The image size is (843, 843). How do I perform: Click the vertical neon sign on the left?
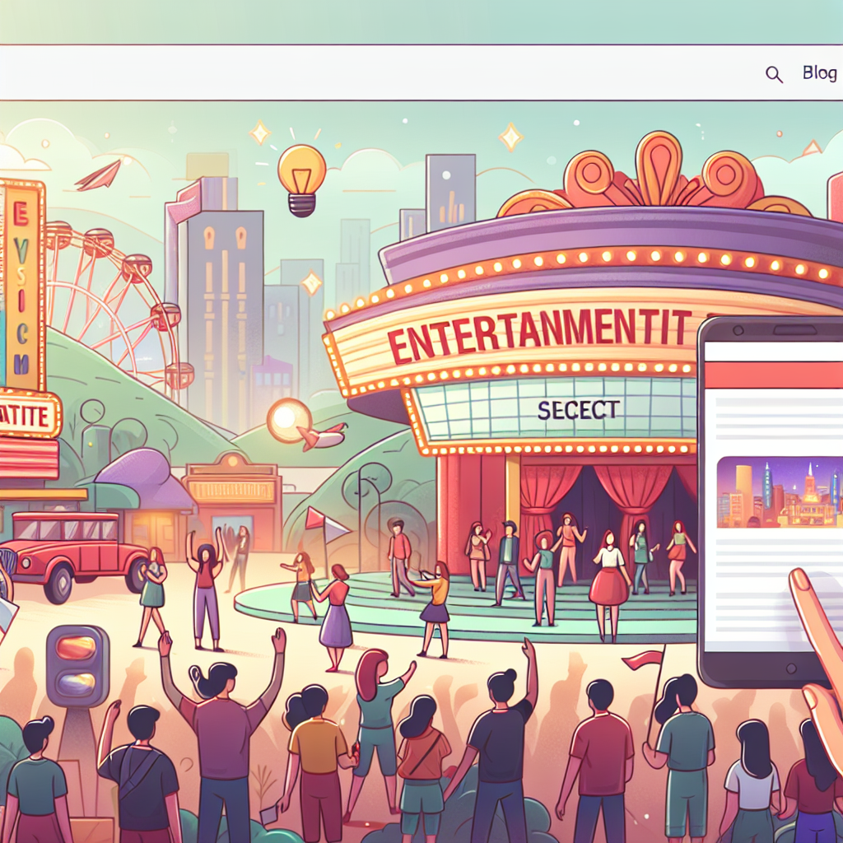22,284
